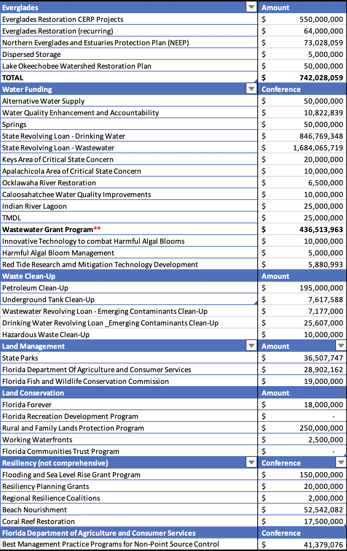This screenshot has width=347, height=551.
Task: Select the Waste Clean-Up section header
Action: click(x=29, y=276)
